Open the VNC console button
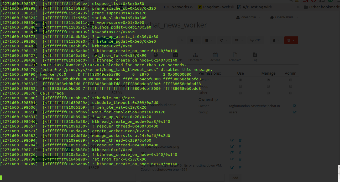The image size is (340, 182). coord(255,40)
